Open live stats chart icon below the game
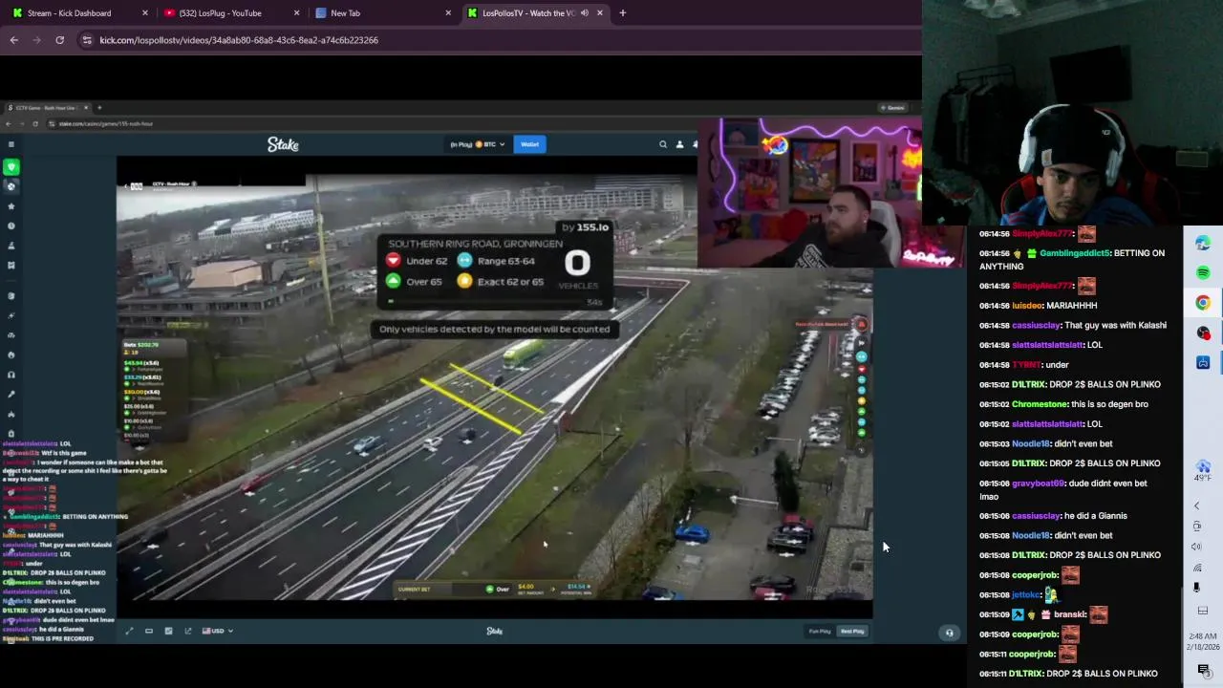This screenshot has width=1223, height=688. [x=168, y=631]
